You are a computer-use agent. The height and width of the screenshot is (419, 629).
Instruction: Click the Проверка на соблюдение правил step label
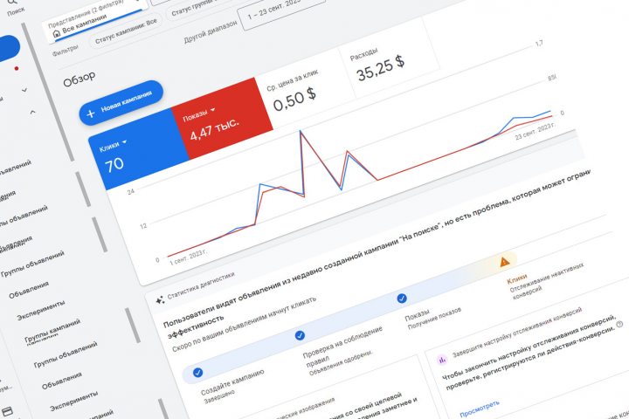coord(342,346)
